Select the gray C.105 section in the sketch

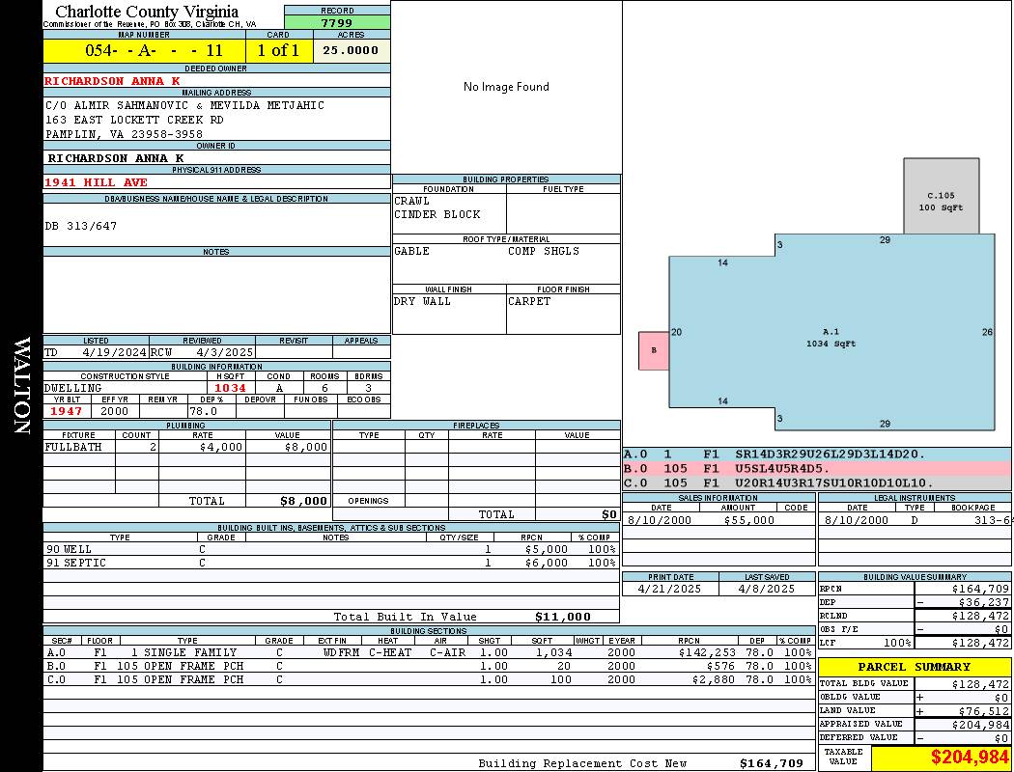pos(941,196)
